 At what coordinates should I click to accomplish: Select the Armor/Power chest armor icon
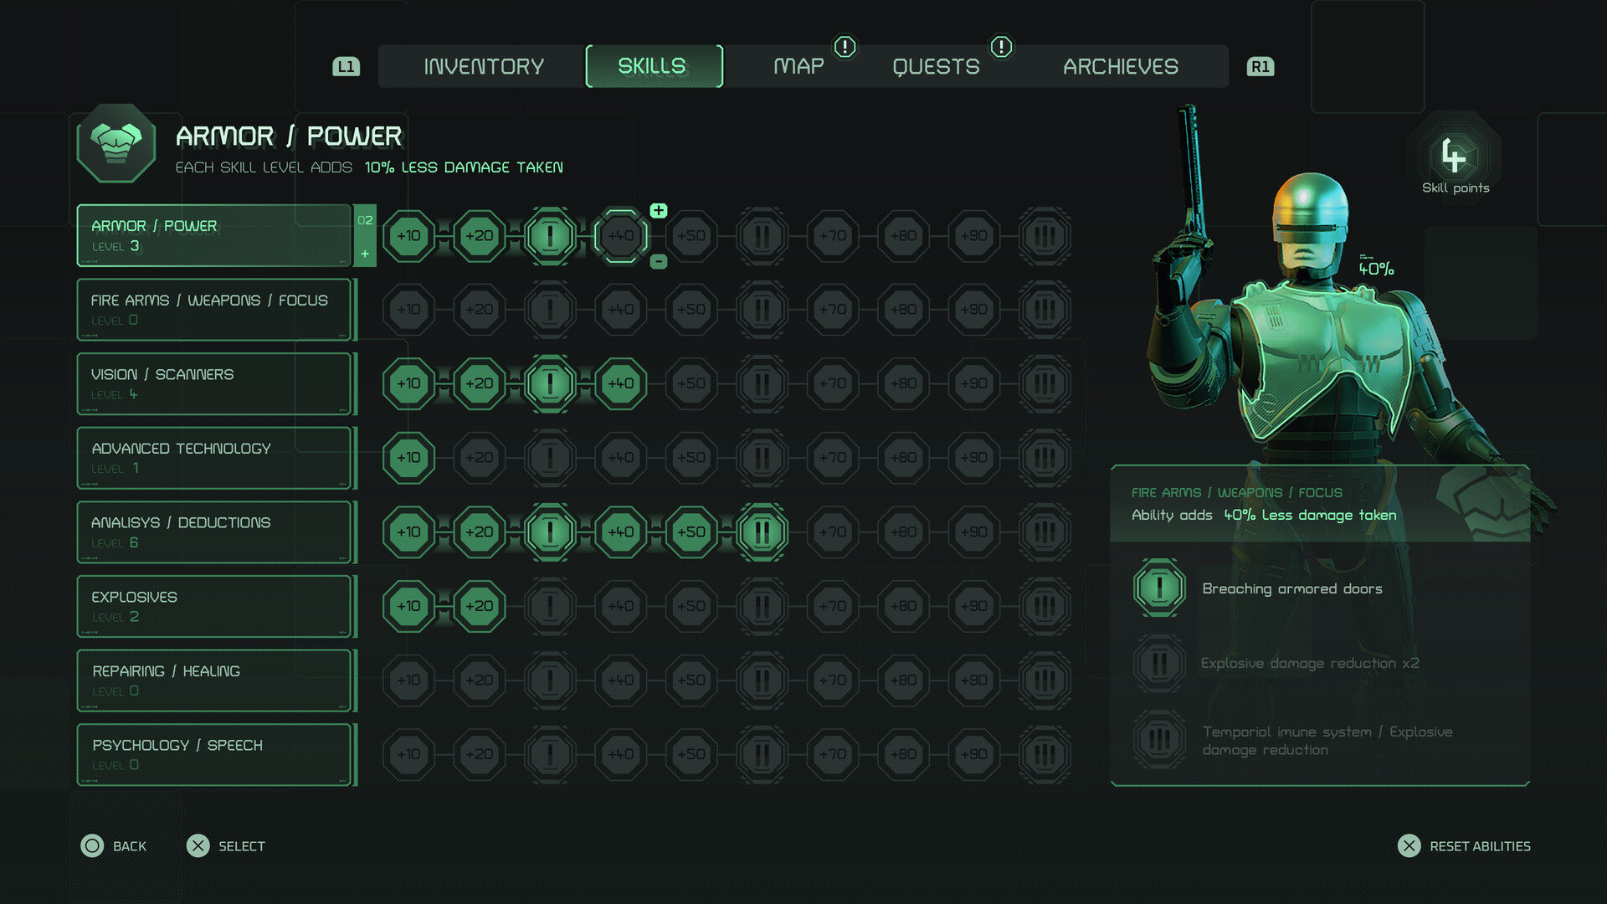[x=116, y=144]
